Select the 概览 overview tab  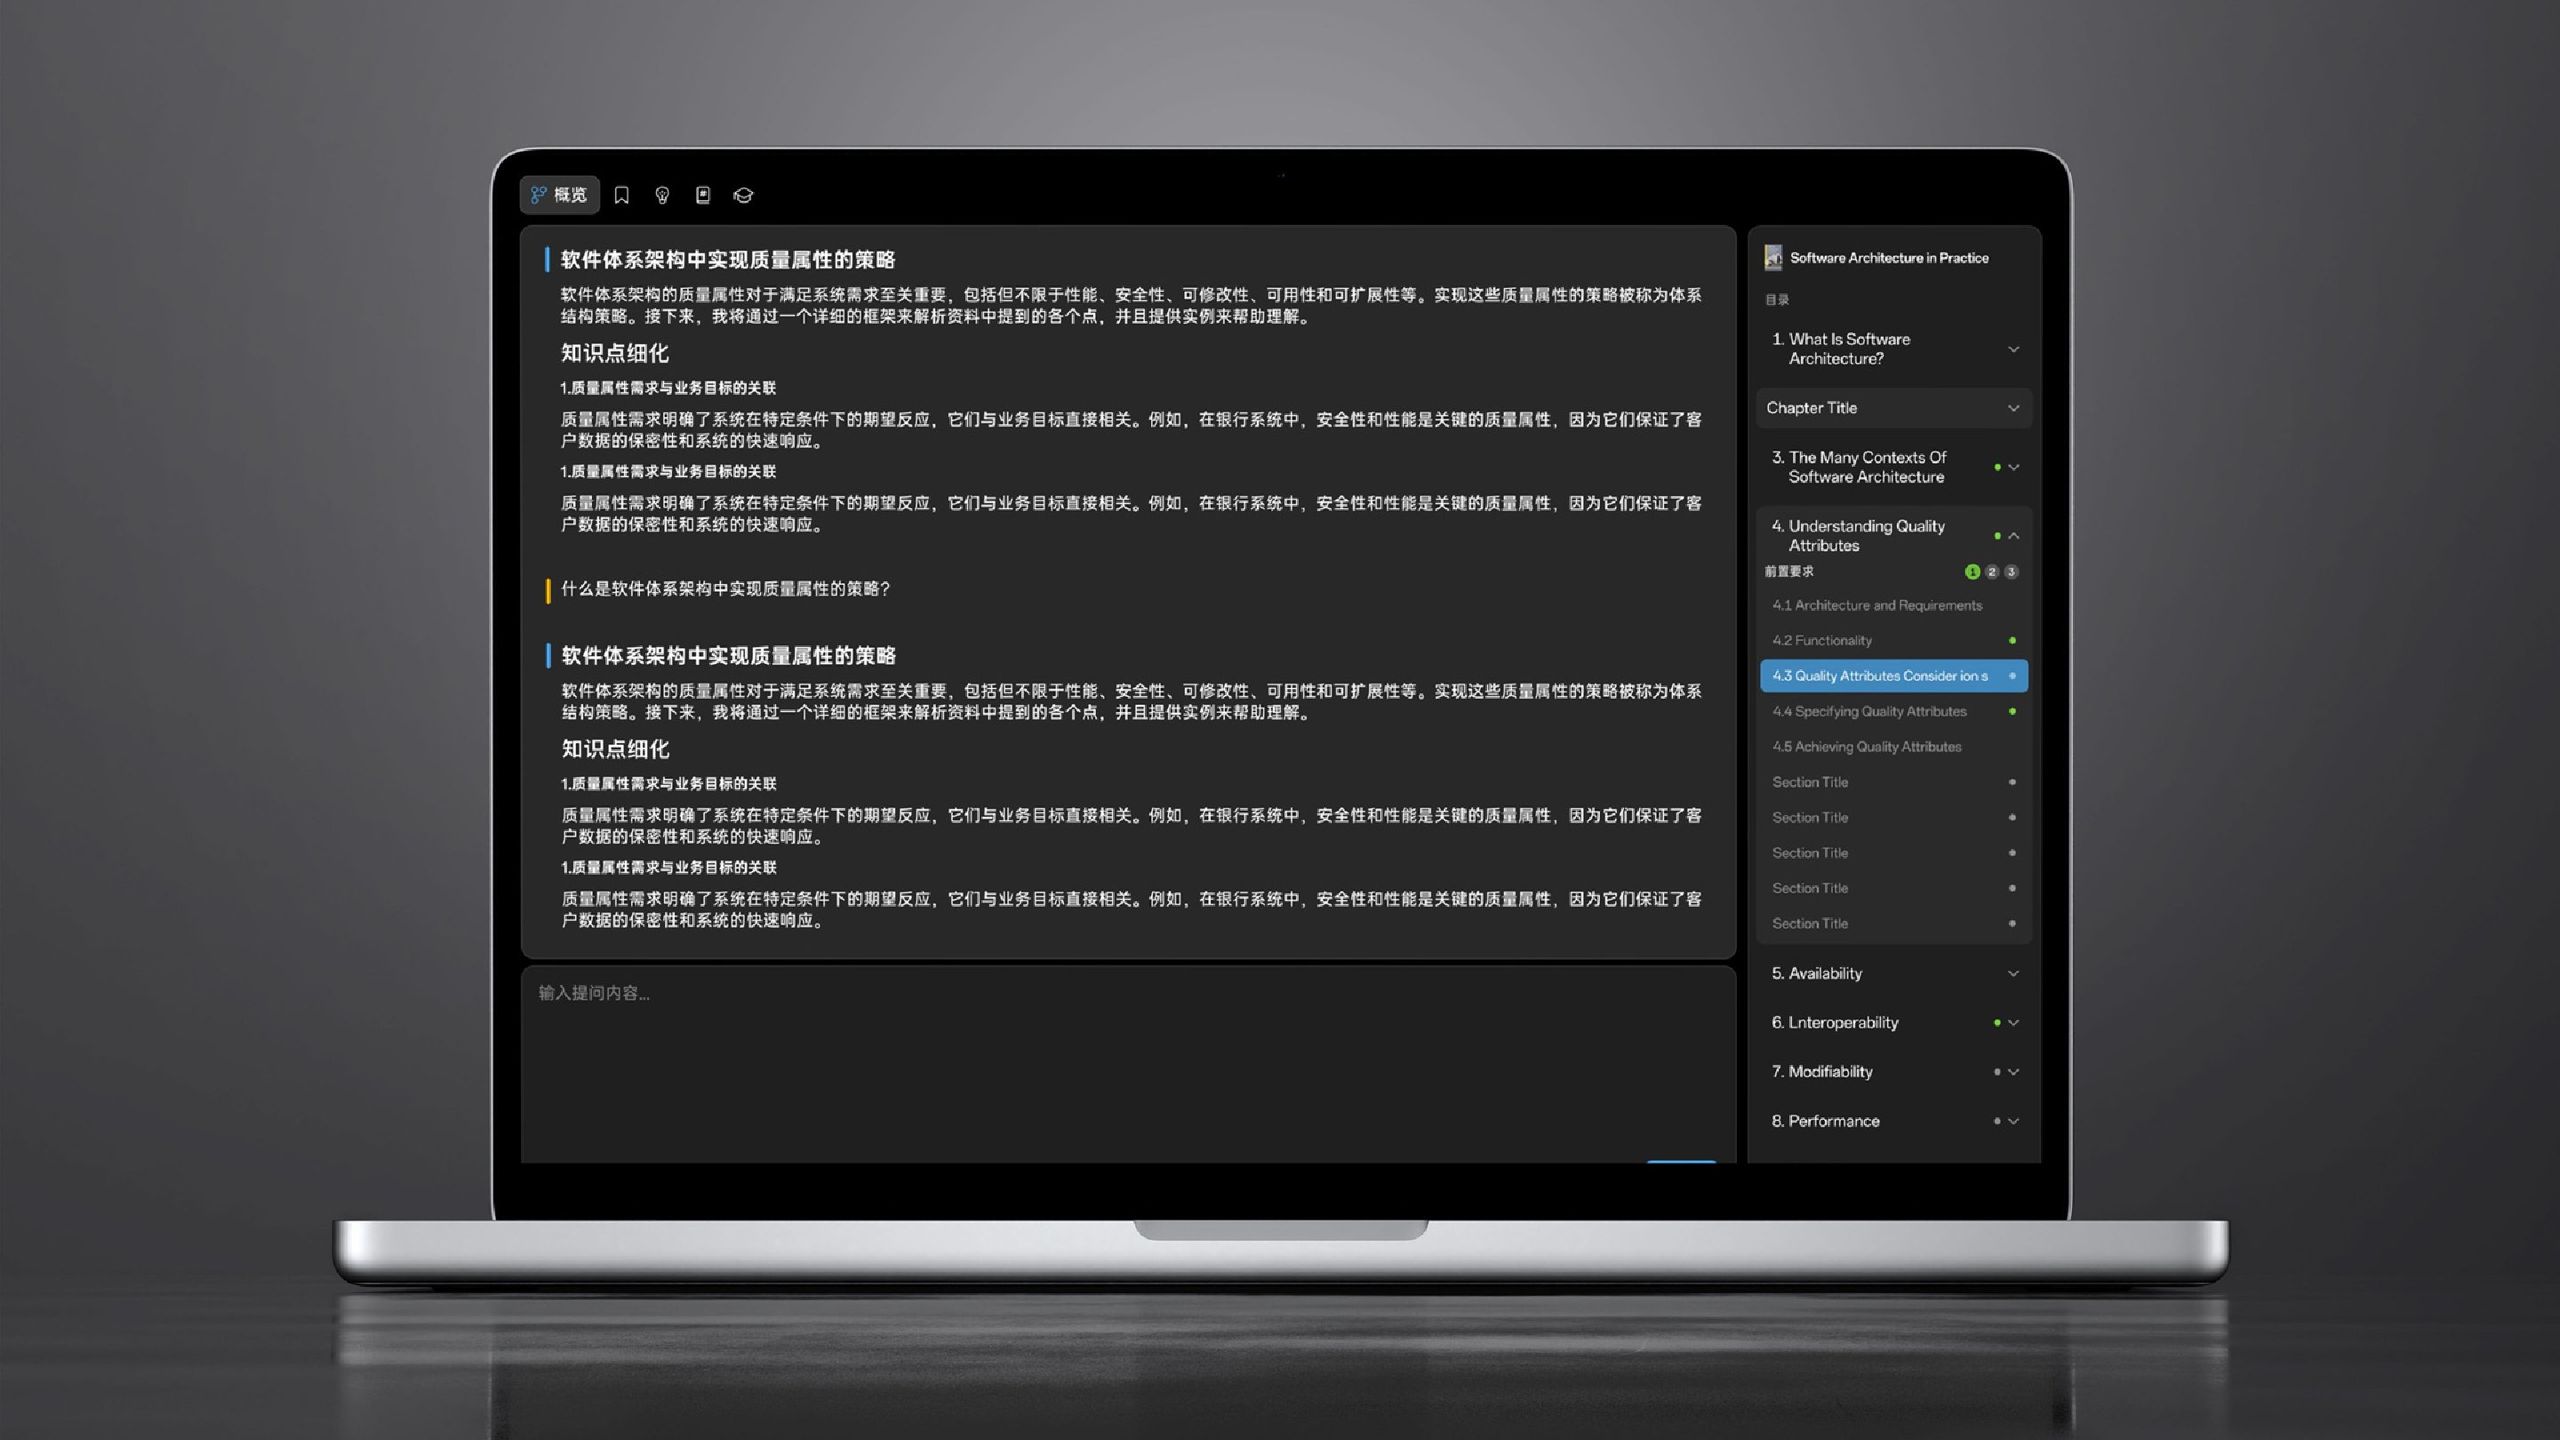[x=559, y=195]
